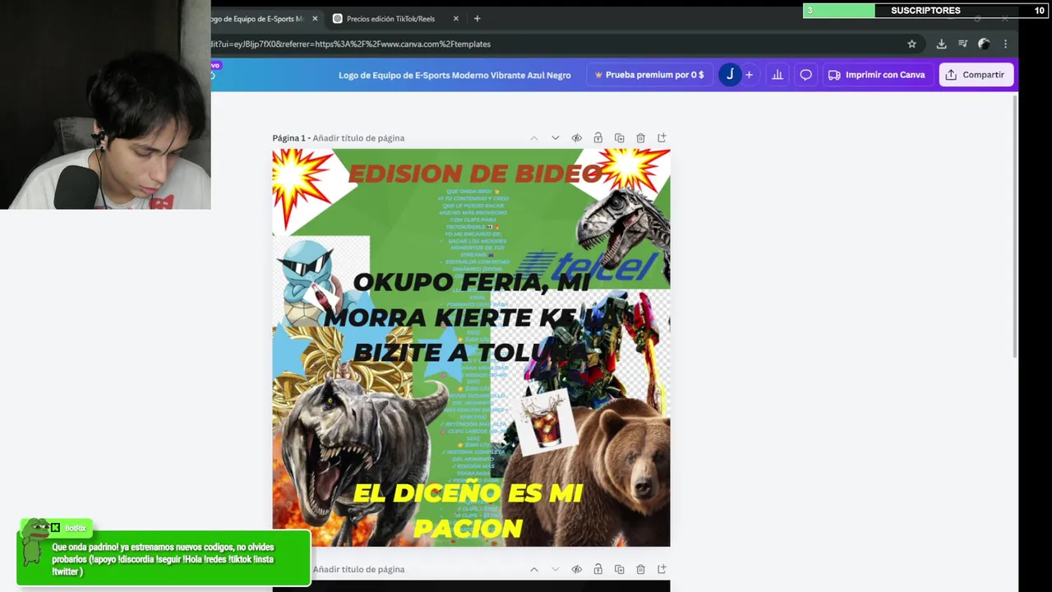Move page 1 up with the chevron
Image resolution: width=1052 pixels, height=592 pixels.
533,138
